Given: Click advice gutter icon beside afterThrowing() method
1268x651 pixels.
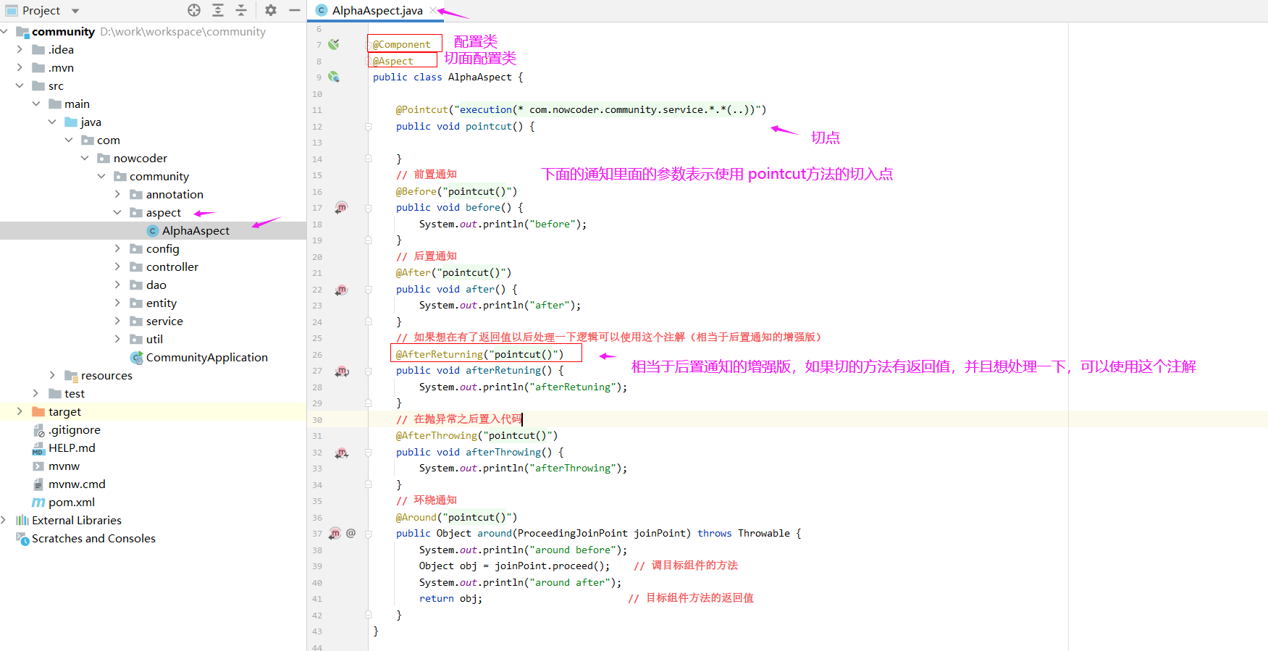Looking at the screenshot, I should tap(342, 453).
